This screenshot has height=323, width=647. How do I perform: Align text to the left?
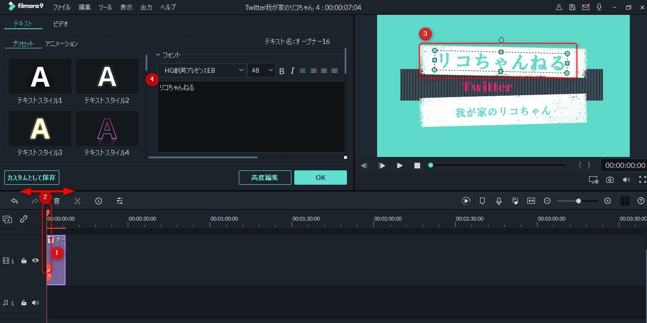[x=303, y=71]
